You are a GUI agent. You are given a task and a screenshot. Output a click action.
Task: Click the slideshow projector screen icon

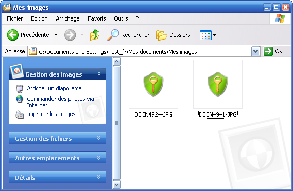(20, 89)
